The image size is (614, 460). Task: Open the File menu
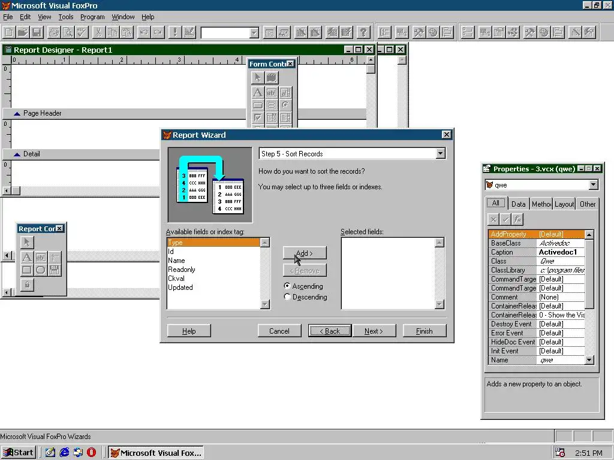click(x=8, y=17)
